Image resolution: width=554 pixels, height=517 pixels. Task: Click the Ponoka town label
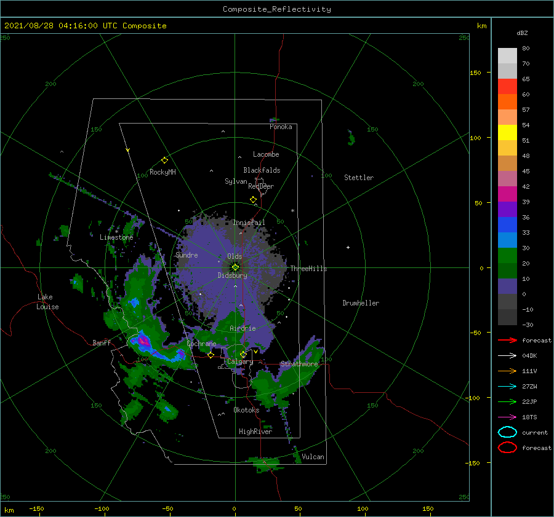[281, 127]
